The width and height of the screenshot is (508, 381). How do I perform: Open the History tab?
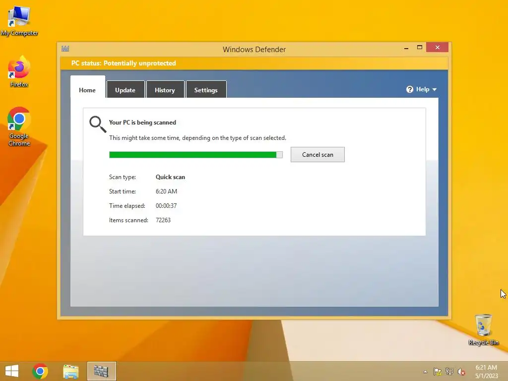[165, 90]
